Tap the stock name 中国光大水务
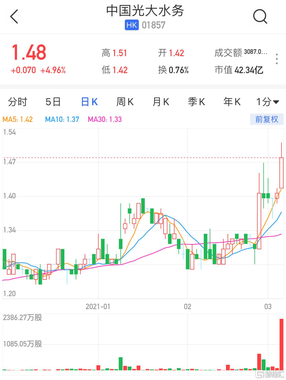This screenshot has width=286, height=380. click(145, 11)
